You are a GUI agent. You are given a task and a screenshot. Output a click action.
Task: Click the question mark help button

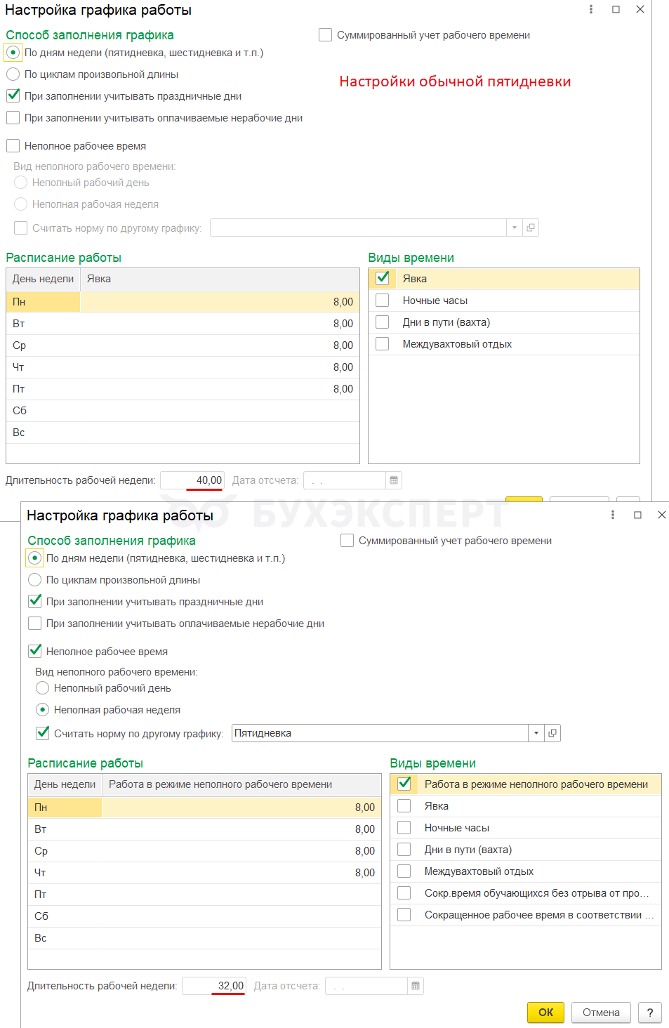650,1013
